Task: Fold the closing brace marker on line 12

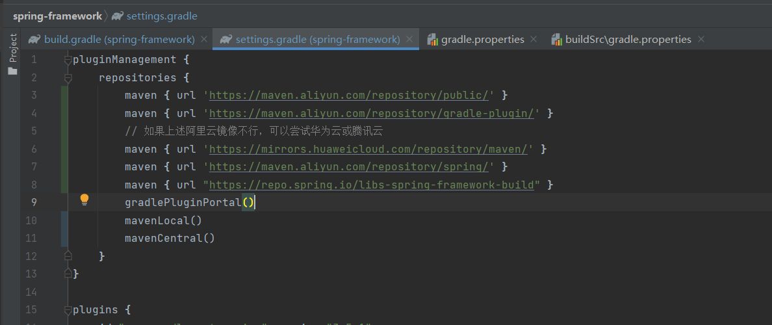Action: pos(68,255)
